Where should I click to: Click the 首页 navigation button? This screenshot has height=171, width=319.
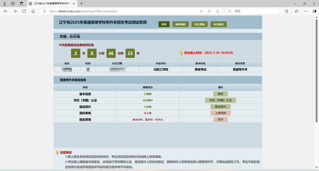[x=164, y=24]
